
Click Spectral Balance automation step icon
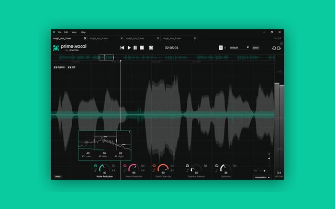coord(187,170)
